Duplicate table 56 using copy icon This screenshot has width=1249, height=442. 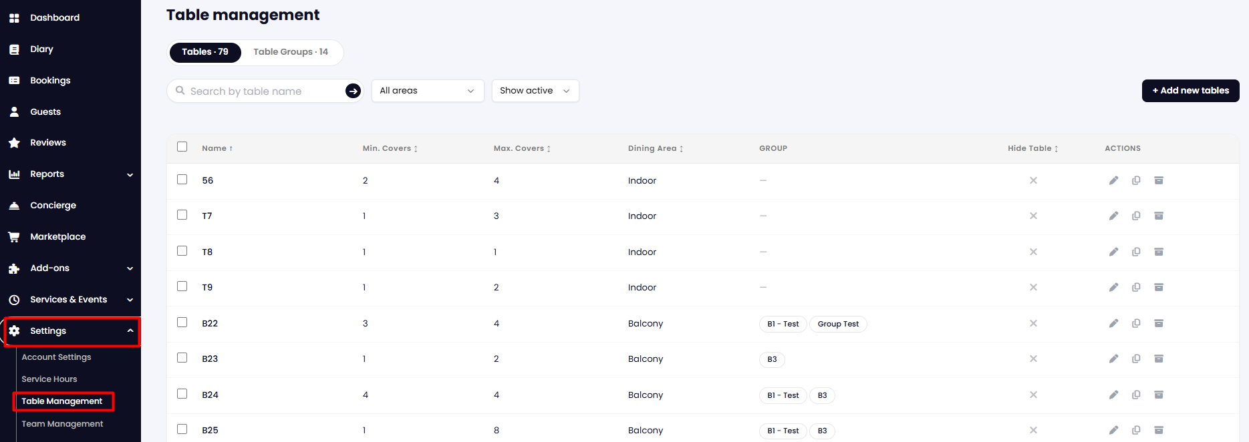(1136, 180)
